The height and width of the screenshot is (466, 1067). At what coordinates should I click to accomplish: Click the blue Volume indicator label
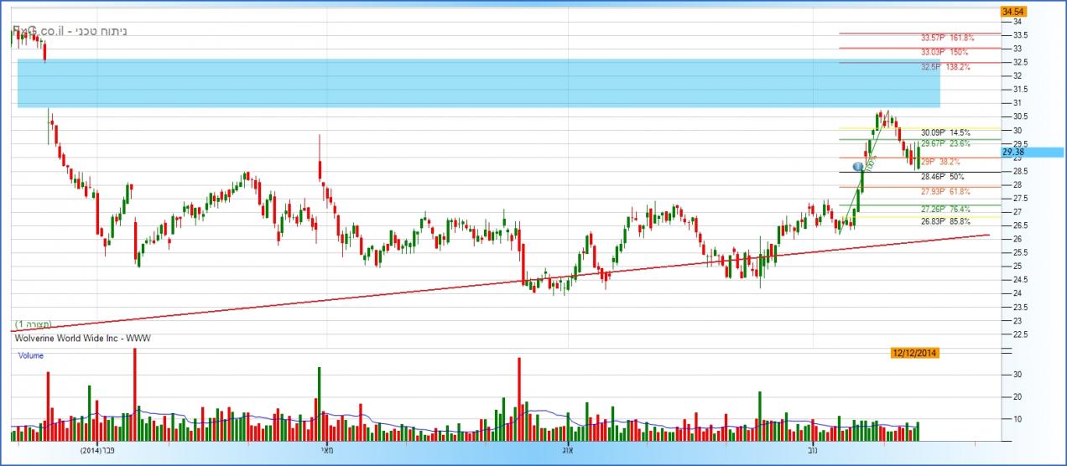(x=31, y=355)
